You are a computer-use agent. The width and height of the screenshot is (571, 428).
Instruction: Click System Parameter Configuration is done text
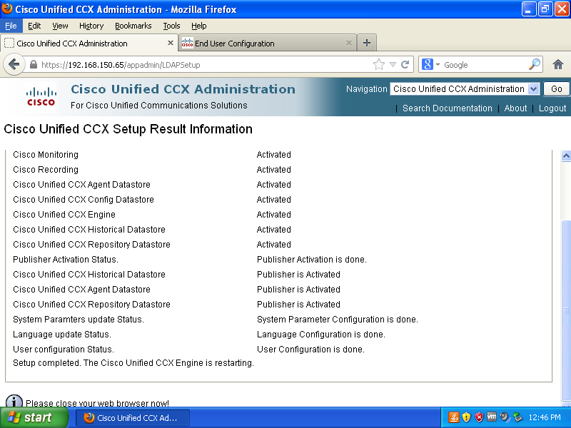338,319
